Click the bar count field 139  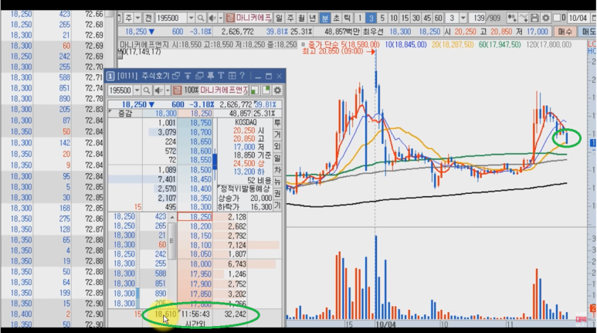478,18
